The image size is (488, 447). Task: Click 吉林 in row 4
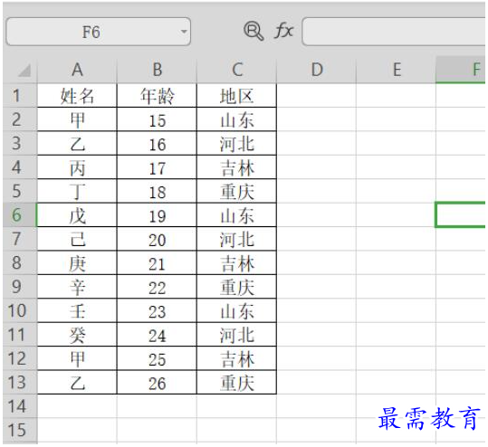click(x=237, y=167)
